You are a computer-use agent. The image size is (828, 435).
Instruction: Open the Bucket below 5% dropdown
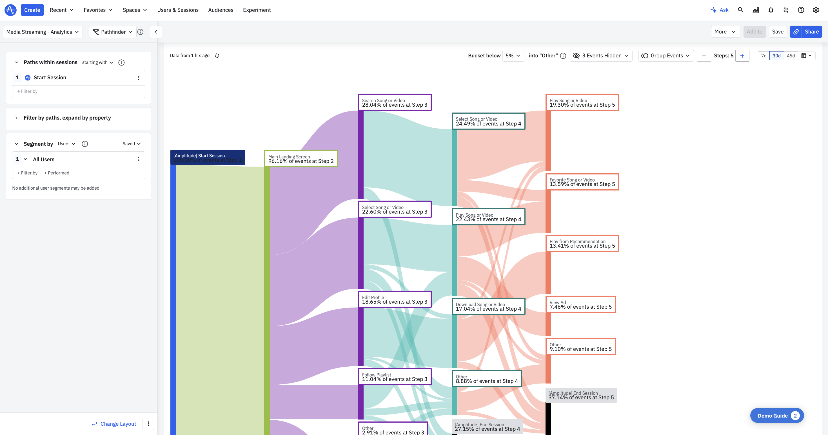point(513,55)
